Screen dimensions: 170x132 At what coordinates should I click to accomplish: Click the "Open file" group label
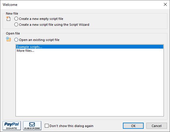tap(13, 33)
